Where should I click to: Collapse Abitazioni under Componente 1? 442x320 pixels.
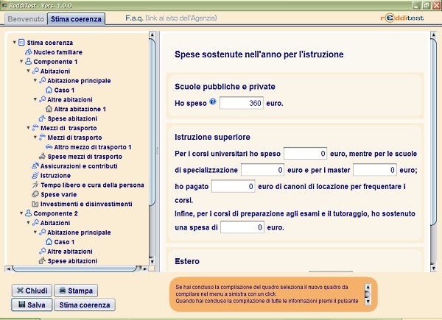(x=28, y=71)
